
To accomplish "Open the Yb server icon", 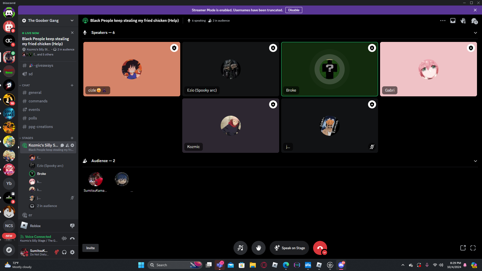I will click(x=9, y=184).
